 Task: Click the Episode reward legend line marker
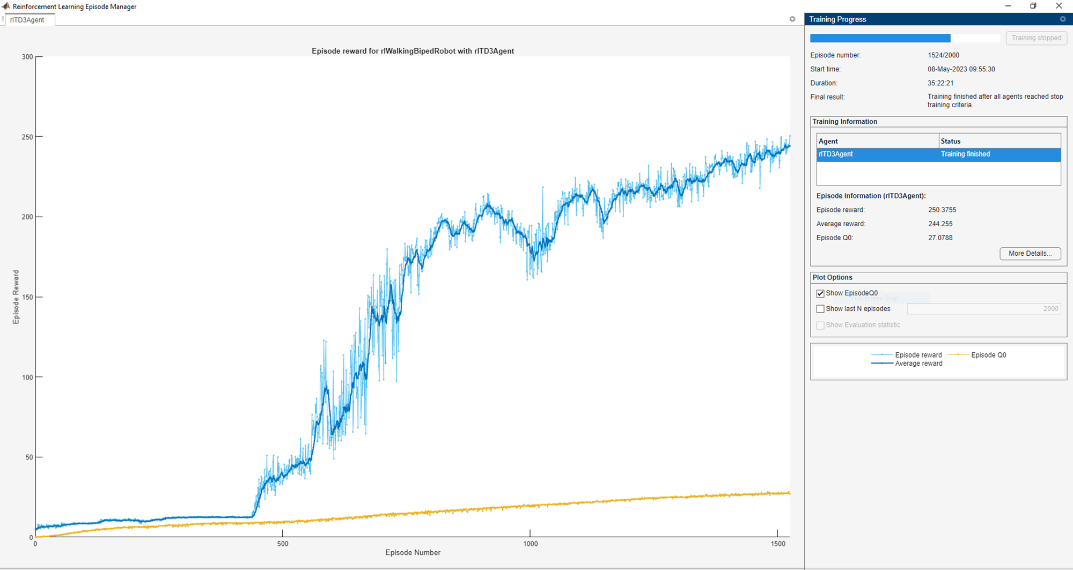882,355
